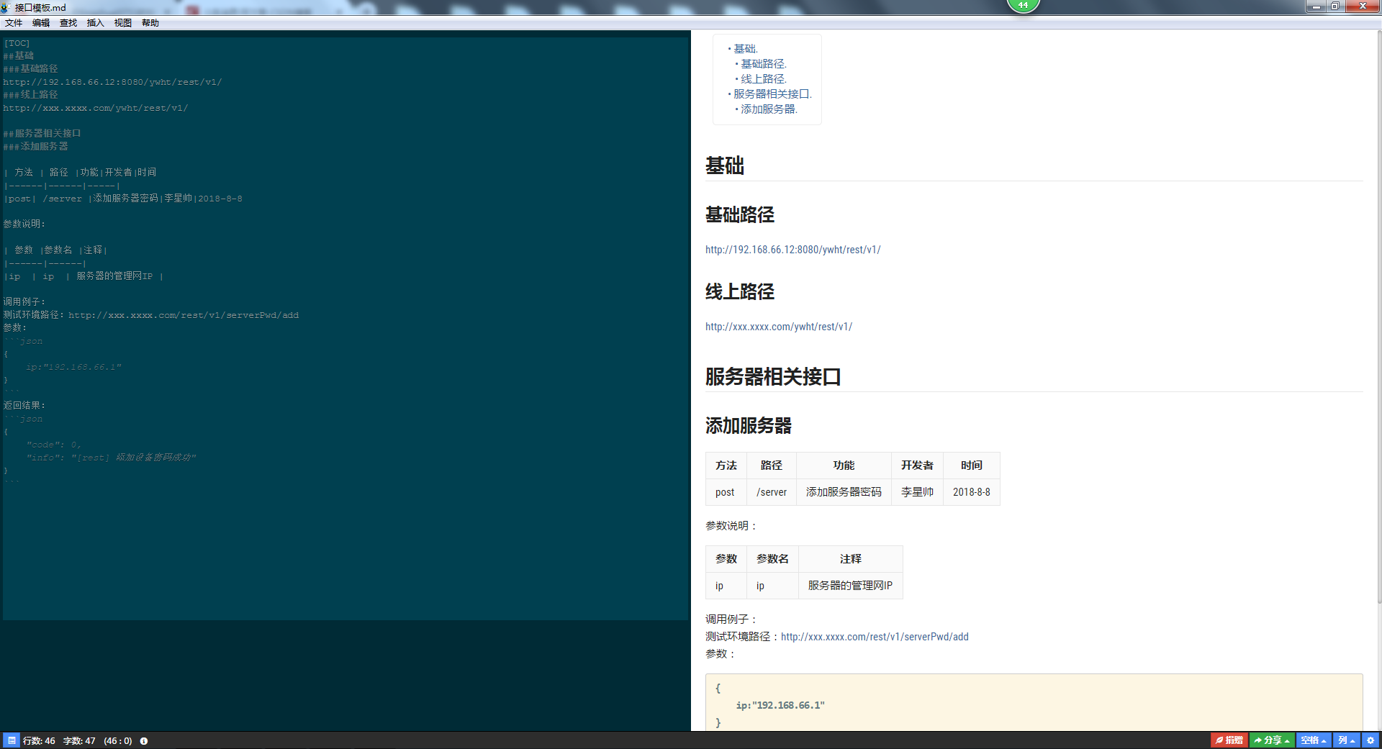Click the 2018-8-8 date cell
The height and width of the screenshot is (749, 1382).
coord(972,492)
